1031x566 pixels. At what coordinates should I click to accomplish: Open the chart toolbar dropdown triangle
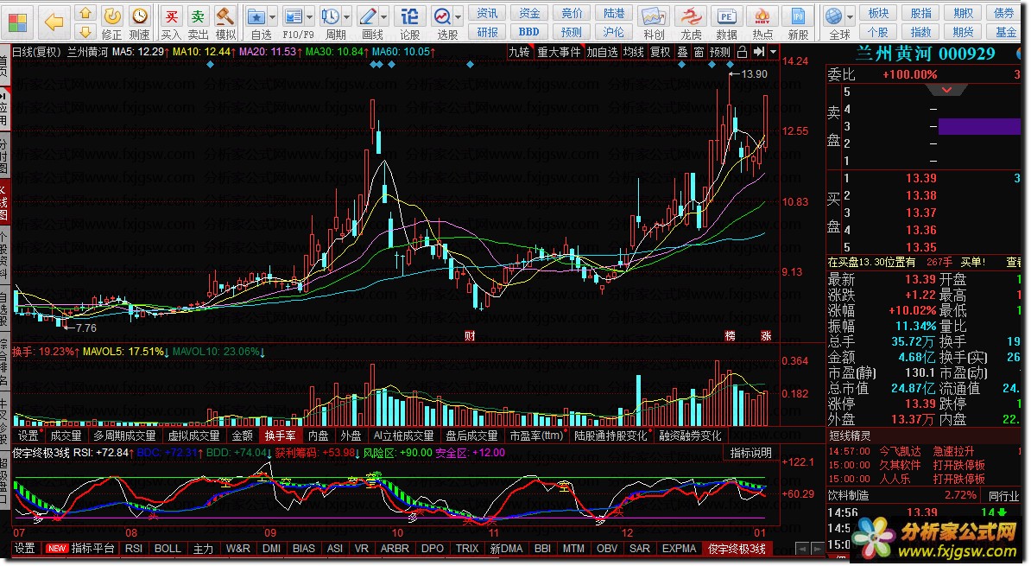coord(774,52)
